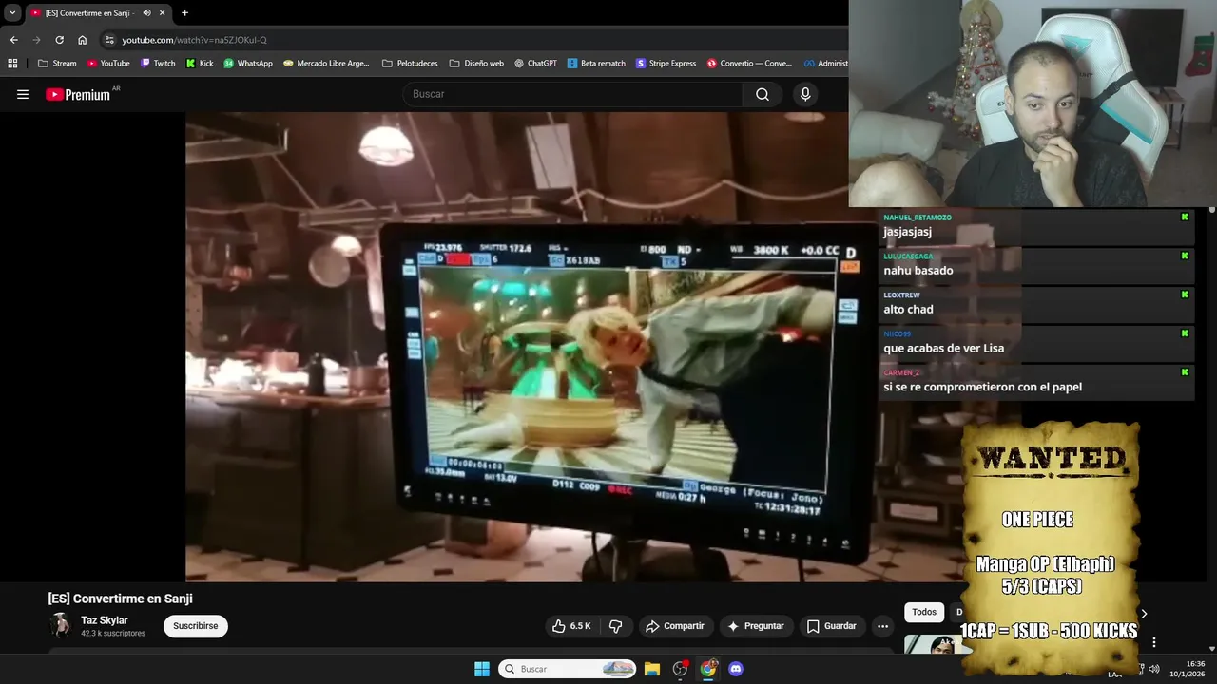View site information icon in address bar
The width and height of the screenshot is (1217, 684).
(109, 40)
